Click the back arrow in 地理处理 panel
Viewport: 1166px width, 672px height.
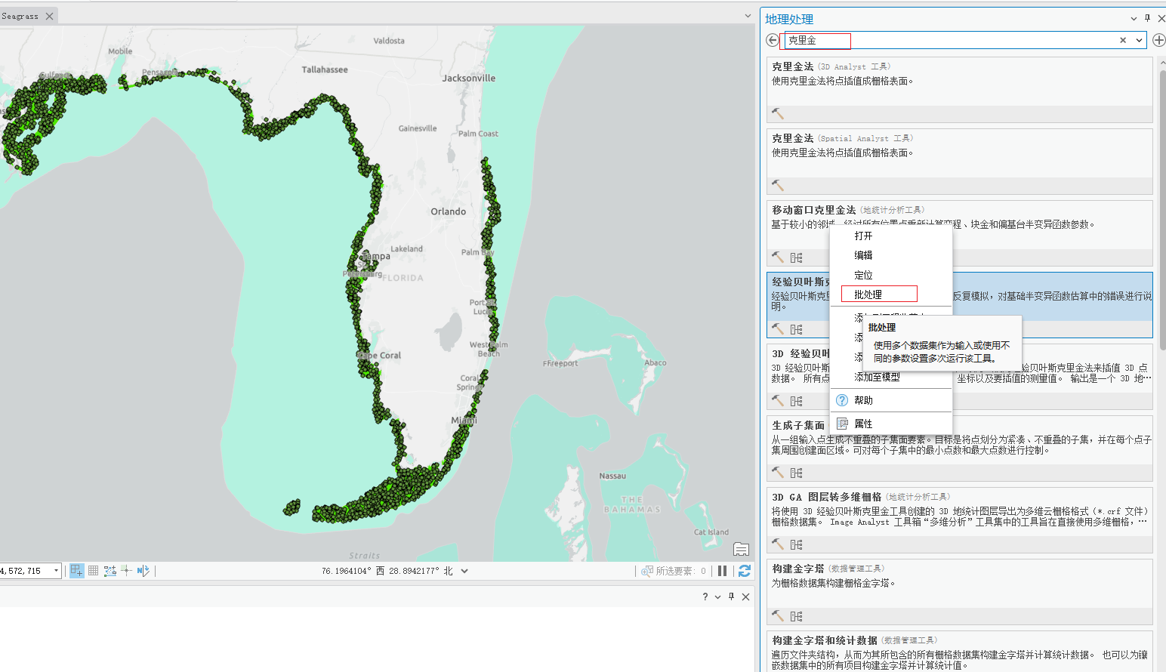pos(771,40)
